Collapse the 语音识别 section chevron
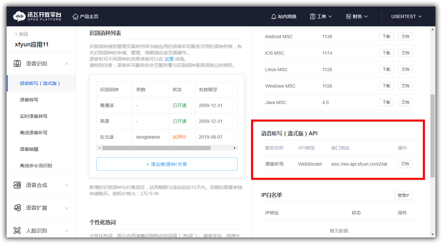 67,64
